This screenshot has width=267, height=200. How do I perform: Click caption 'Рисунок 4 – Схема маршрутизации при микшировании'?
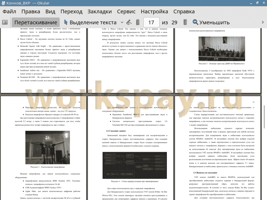[135, 181]
